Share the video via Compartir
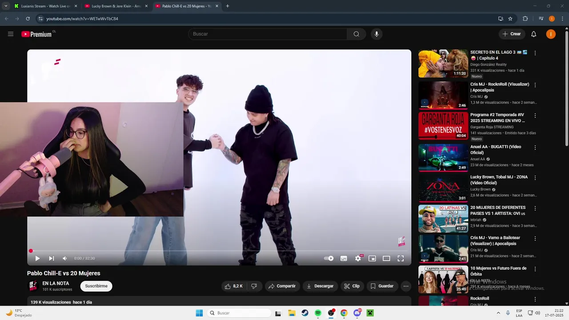 coord(282,286)
